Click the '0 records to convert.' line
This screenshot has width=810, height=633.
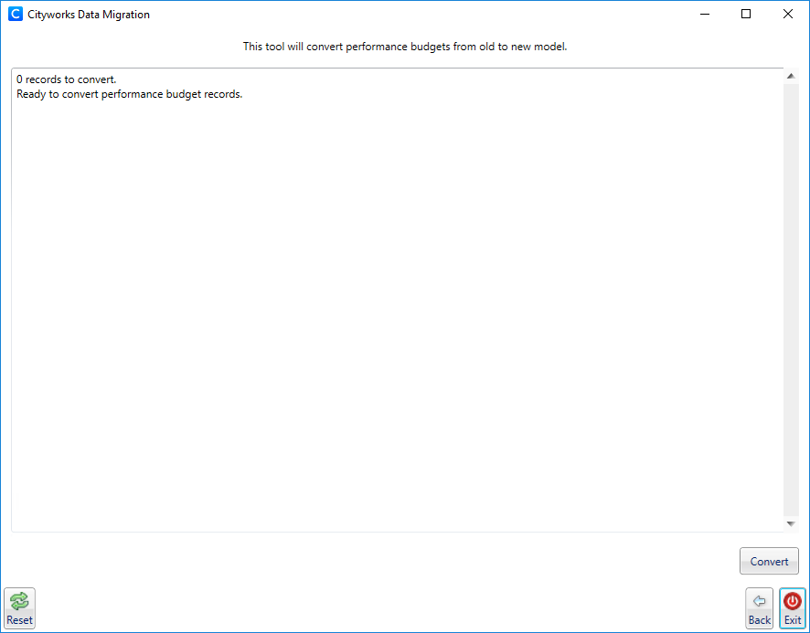coord(67,79)
